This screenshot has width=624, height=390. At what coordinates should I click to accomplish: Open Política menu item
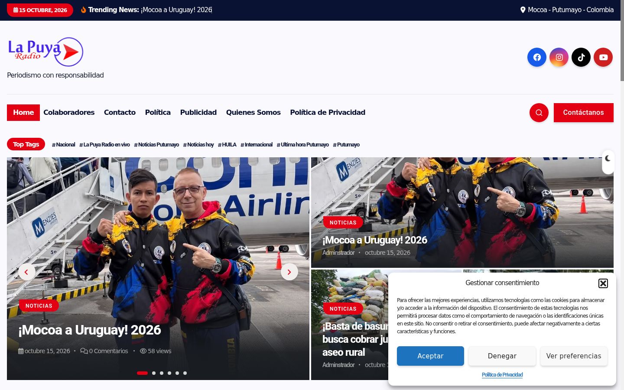click(158, 113)
